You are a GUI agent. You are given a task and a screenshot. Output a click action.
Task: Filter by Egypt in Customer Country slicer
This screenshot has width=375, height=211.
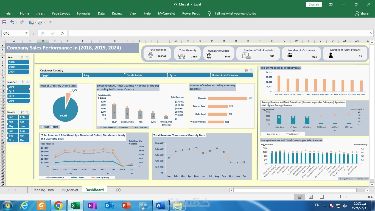(61, 75)
